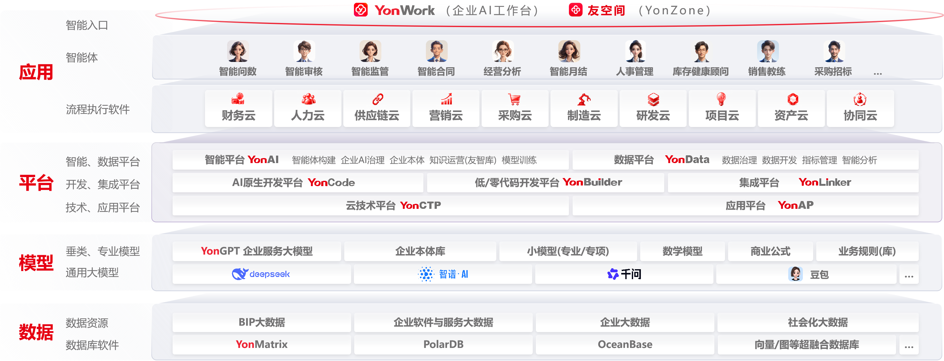Select the 协同云 person circle icon
Image resolution: width=944 pixels, height=361 pixels.
pos(860,99)
